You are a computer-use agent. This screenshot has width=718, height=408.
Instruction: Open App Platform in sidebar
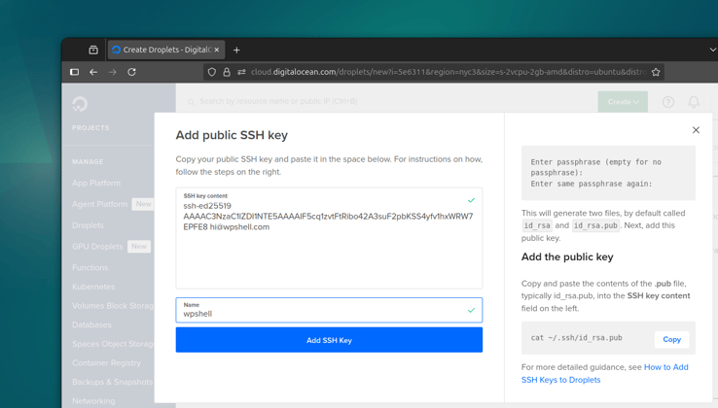[96, 183]
